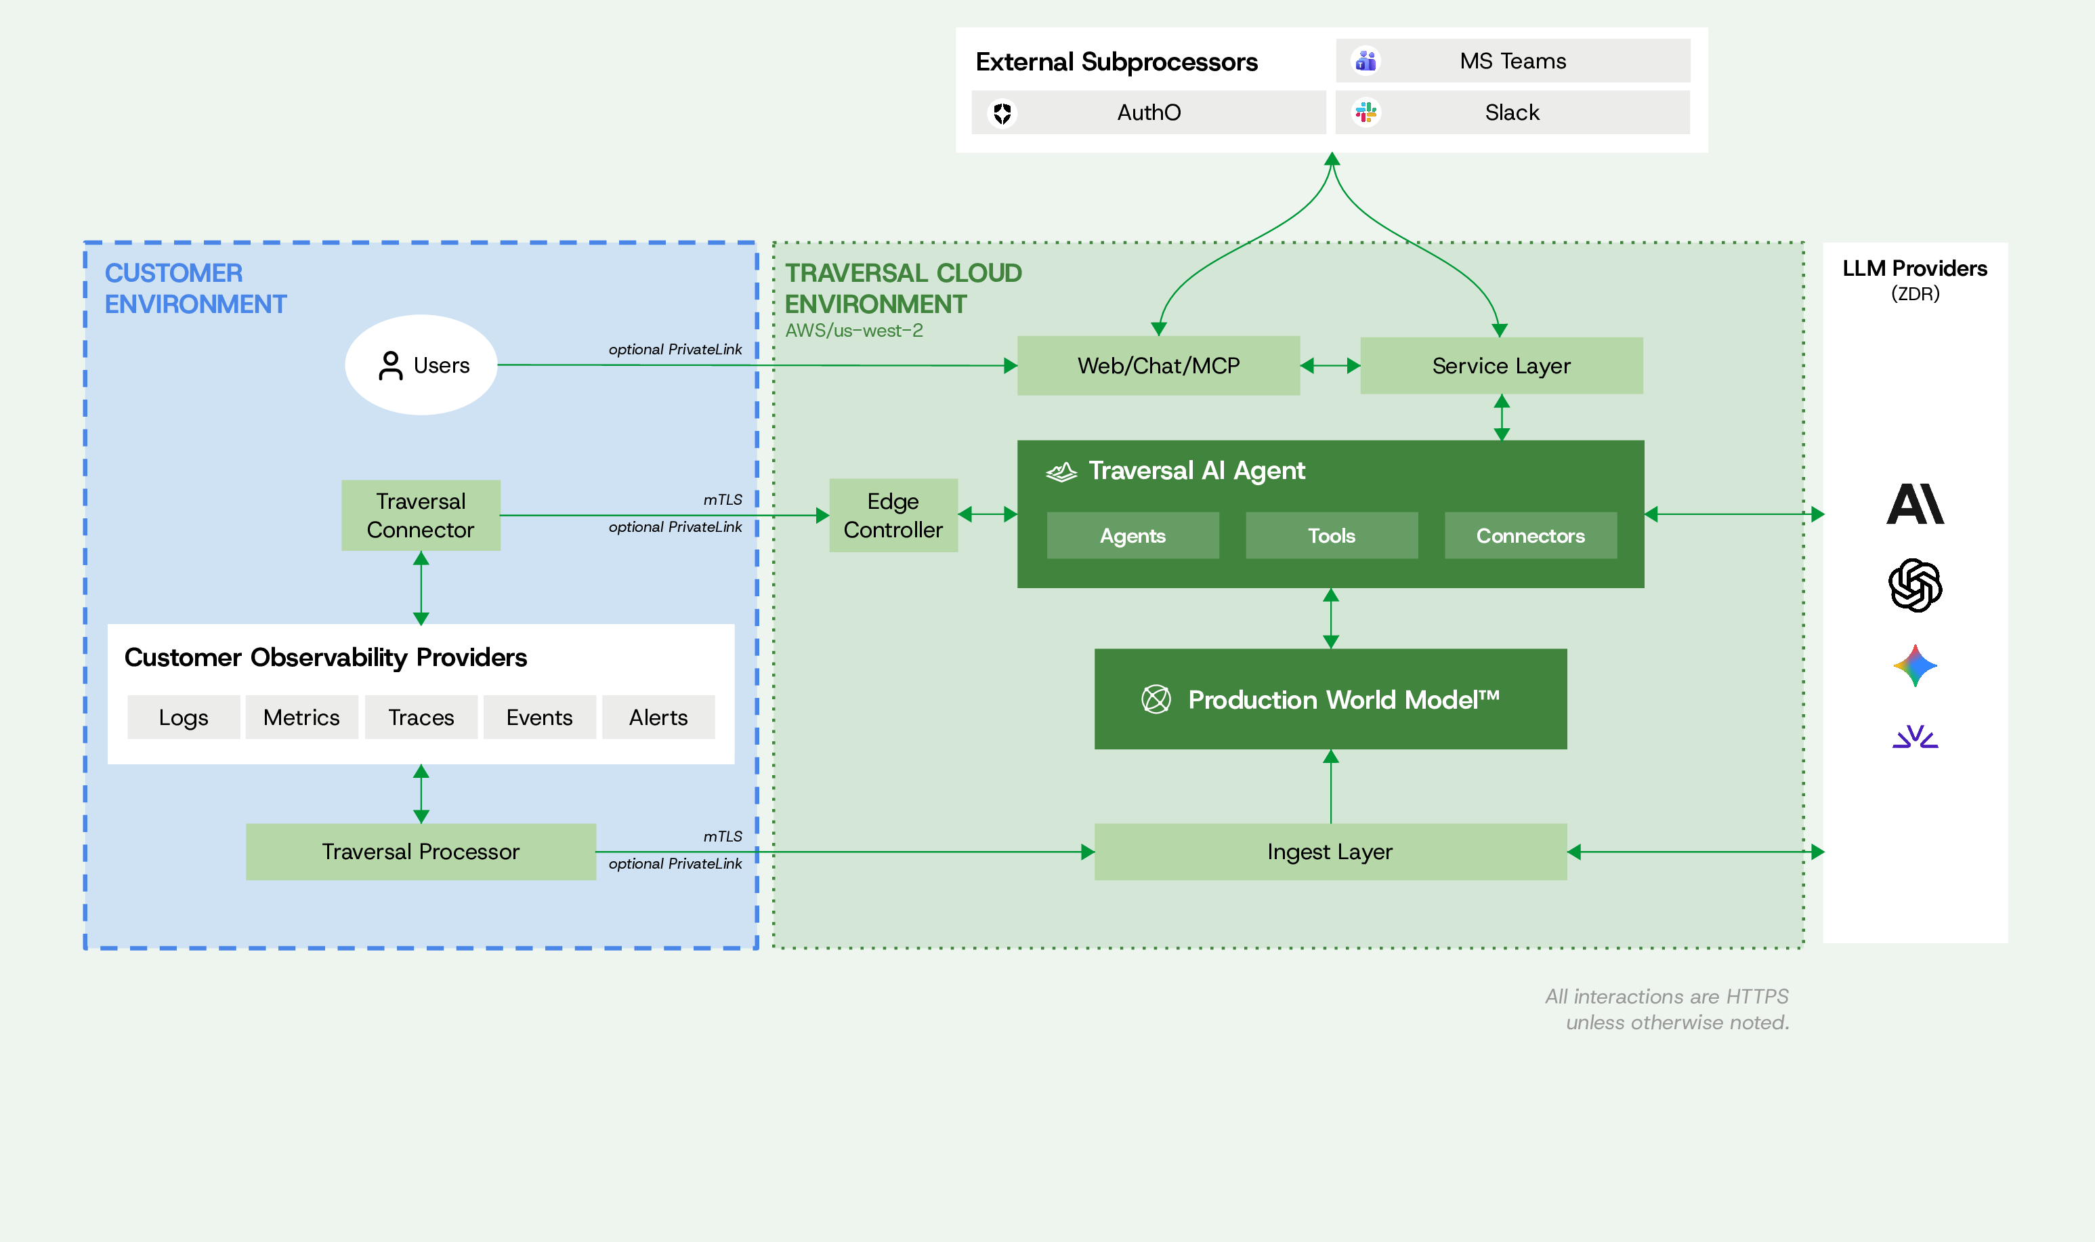The width and height of the screenshot is (2095, 1242).
Task: Click the 'TRAVERSAL CLOUD ENVIRONMENT' title
Action: pyautogui.click(x=903, y=289)
